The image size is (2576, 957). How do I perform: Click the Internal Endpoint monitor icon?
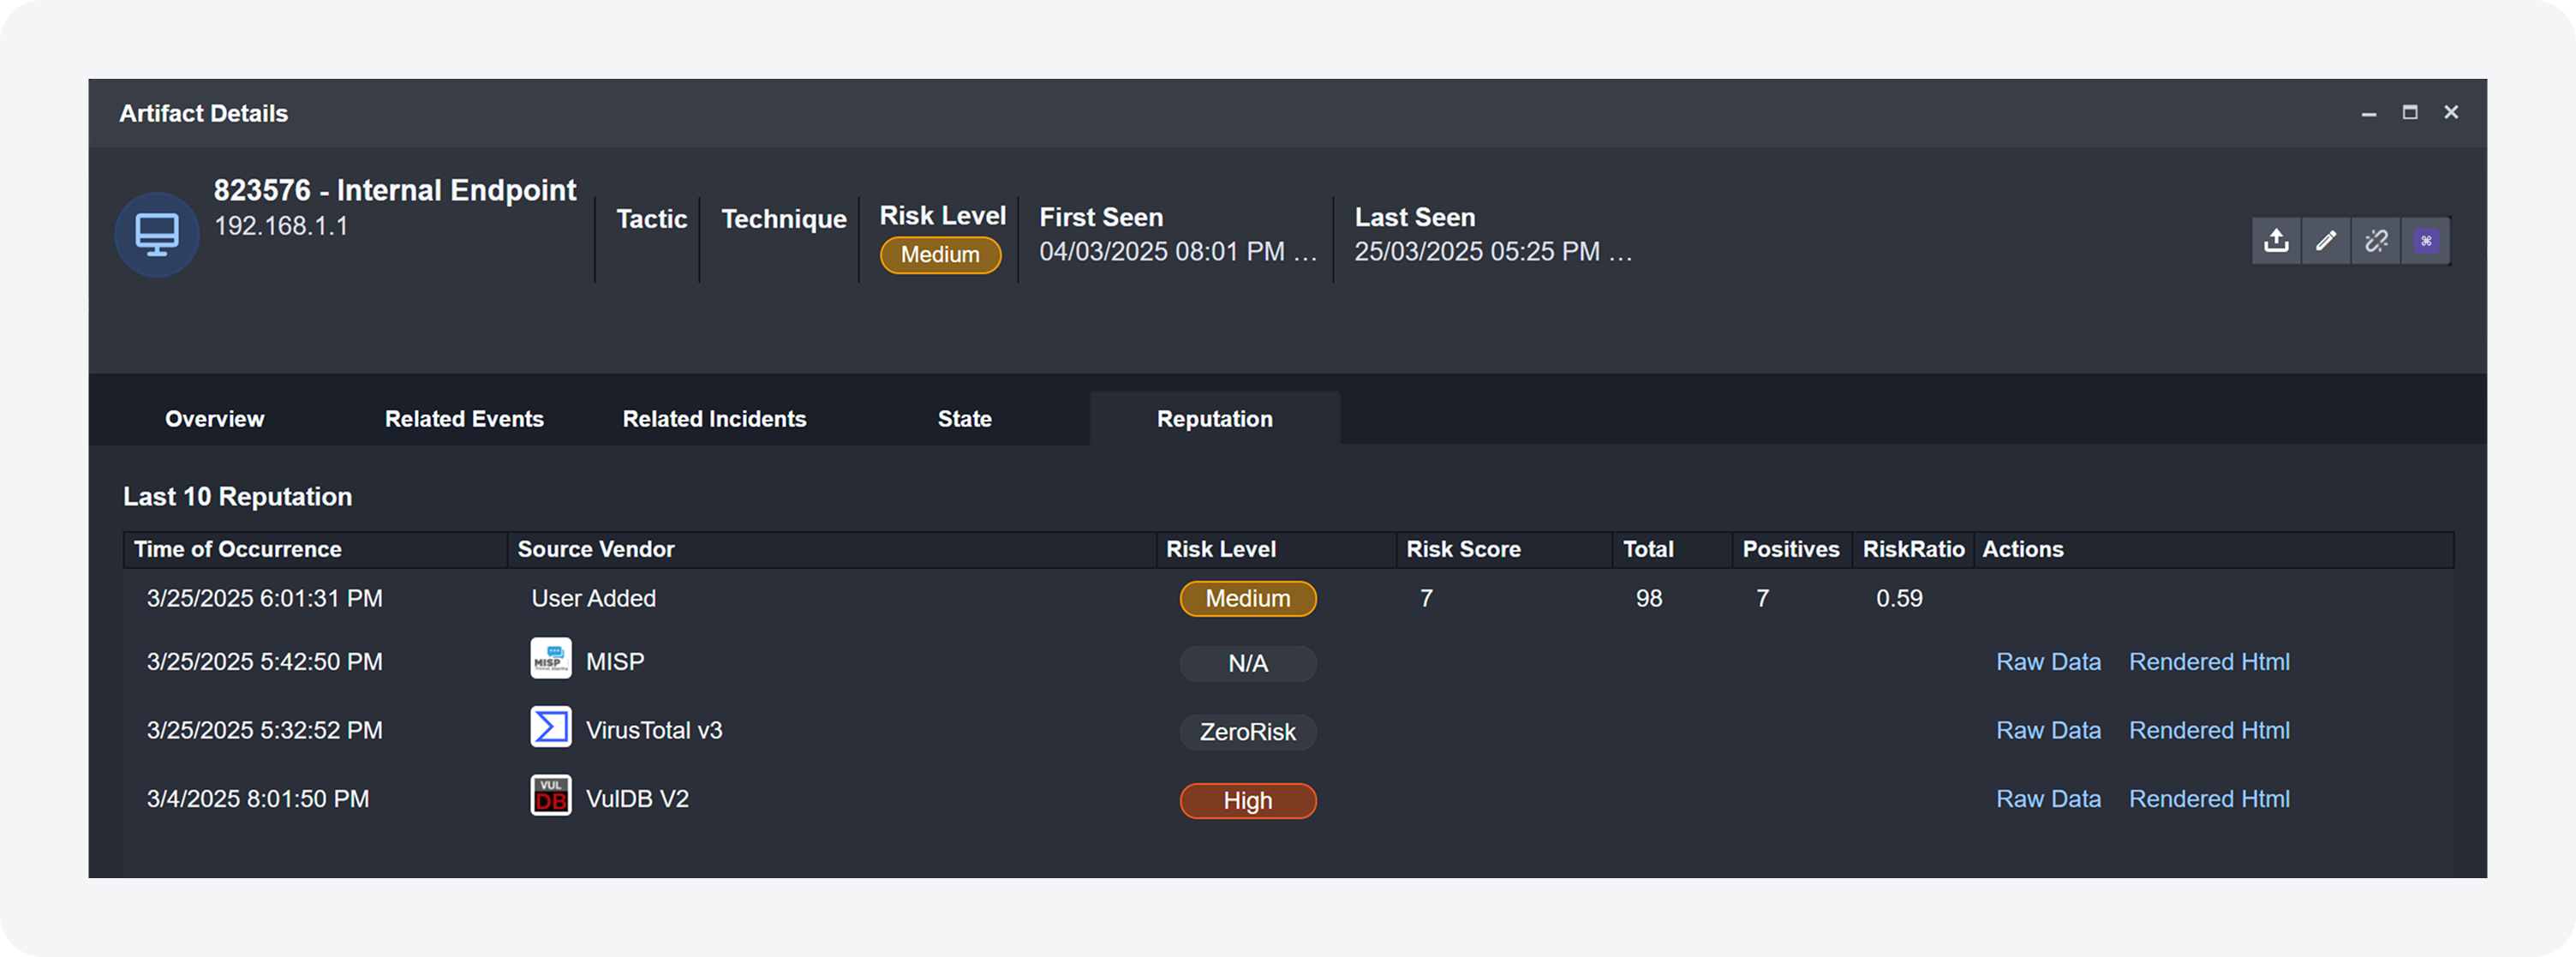[x=157, y=235]
